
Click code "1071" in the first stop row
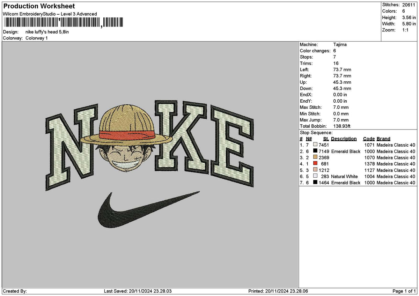369,145
